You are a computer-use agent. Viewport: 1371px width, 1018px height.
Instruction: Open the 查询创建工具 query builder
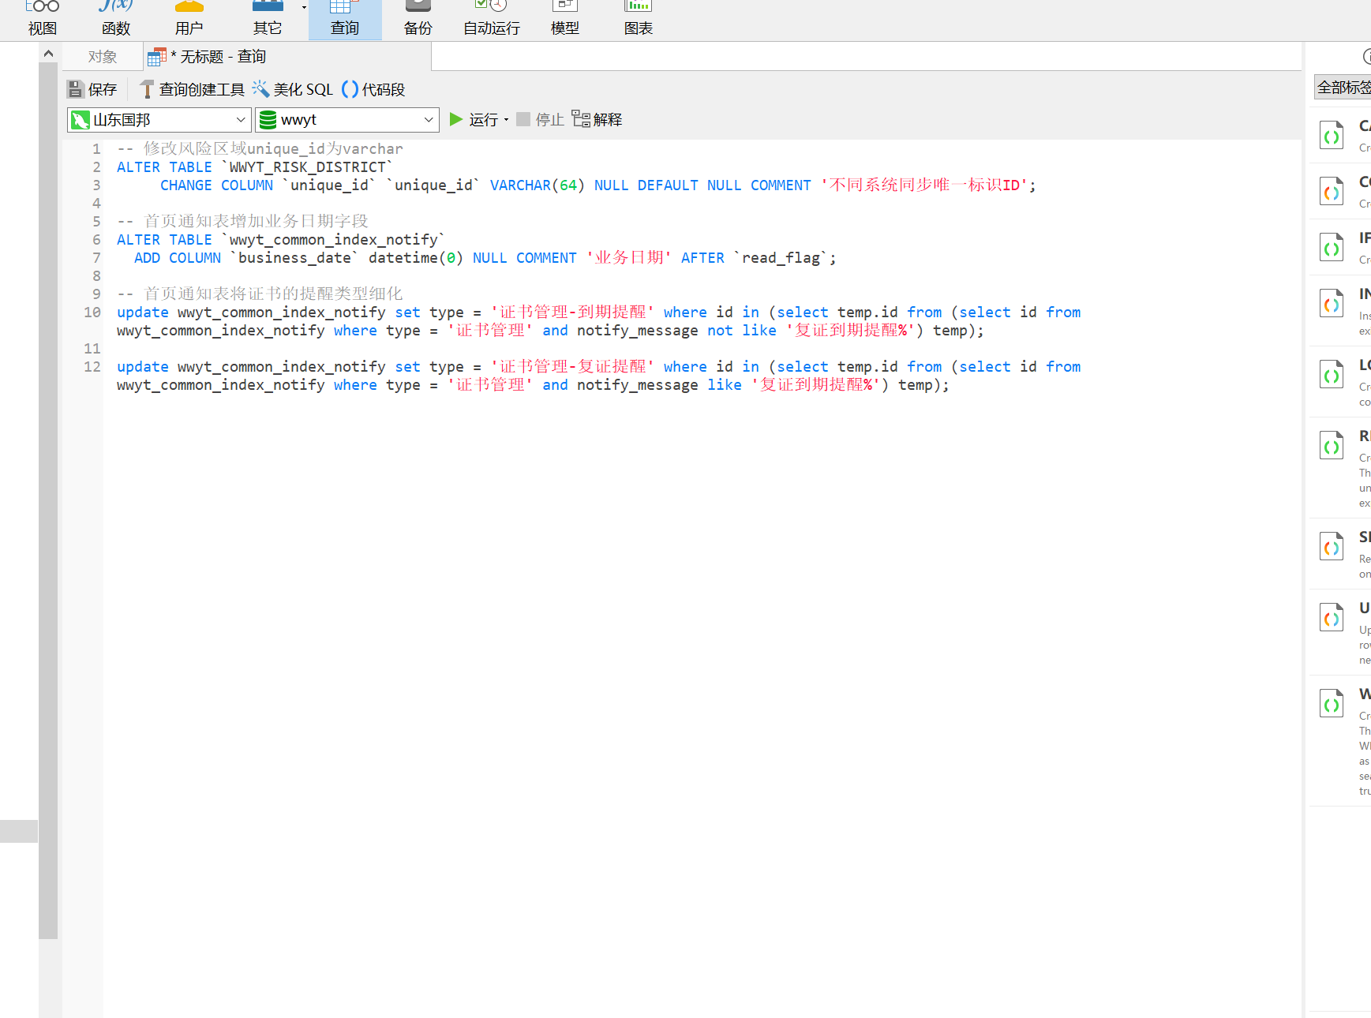193,89
